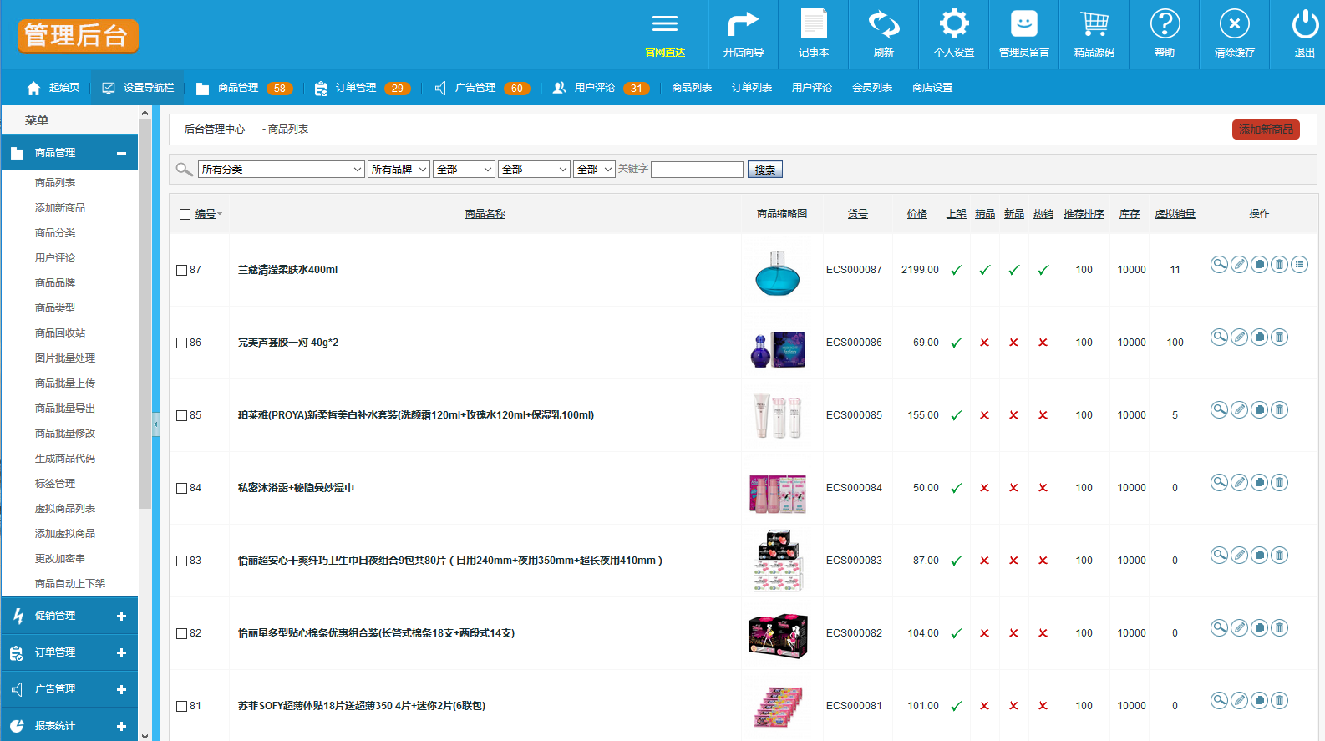This screenshot has height=741, width=1325.
Task: Click the copy icon for product 84
Action: 1259,483
